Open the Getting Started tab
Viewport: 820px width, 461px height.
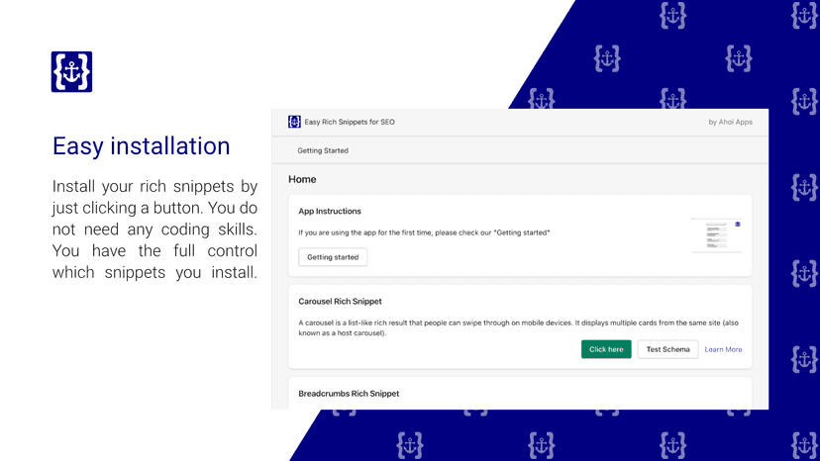[323, 150]
